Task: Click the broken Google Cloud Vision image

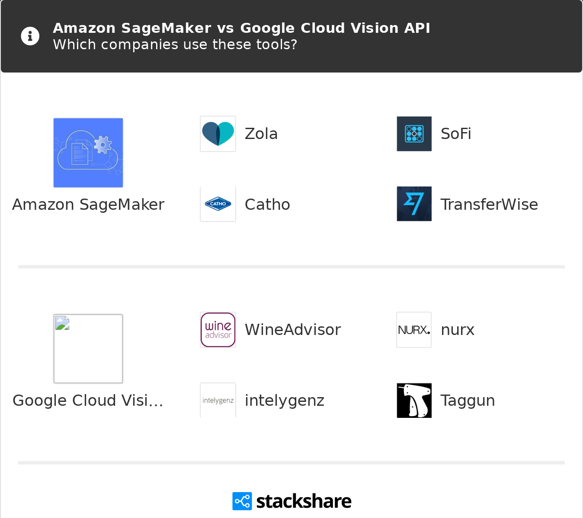Action: 88,349
